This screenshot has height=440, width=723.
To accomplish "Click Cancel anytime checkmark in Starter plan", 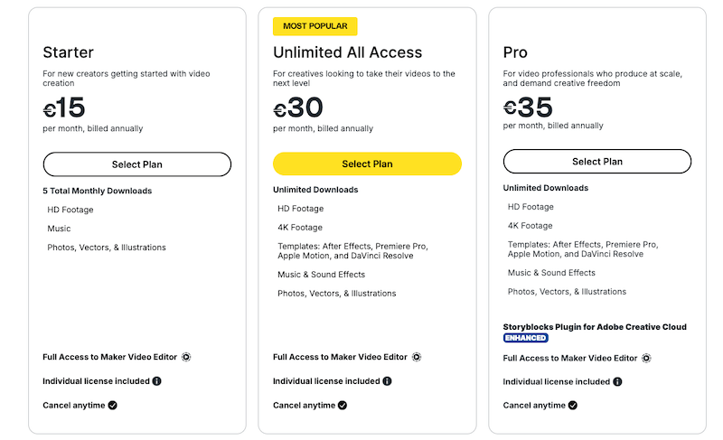I will pyautogui.click(x=112, y=406).
